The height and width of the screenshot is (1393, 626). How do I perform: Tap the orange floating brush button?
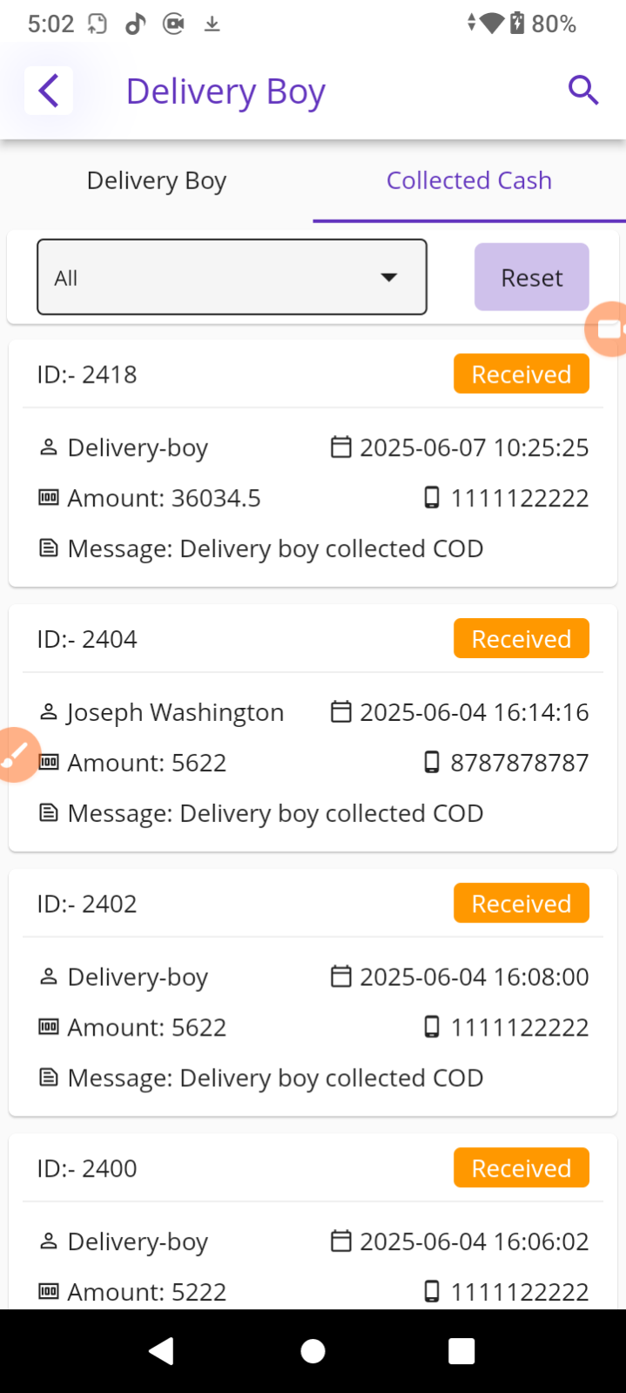tap(17, 755)
